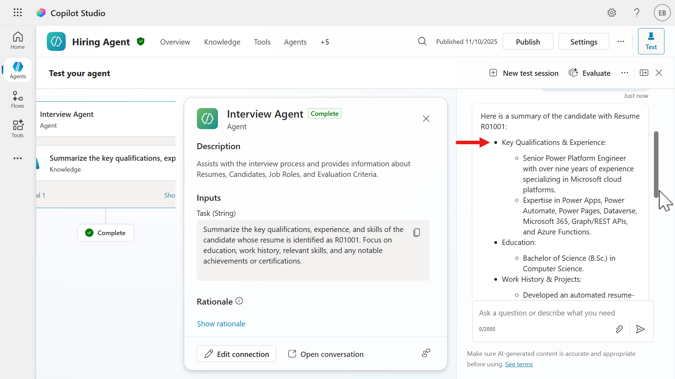
Task: Click the attach file paperclip icon
Action: (619, 329)
